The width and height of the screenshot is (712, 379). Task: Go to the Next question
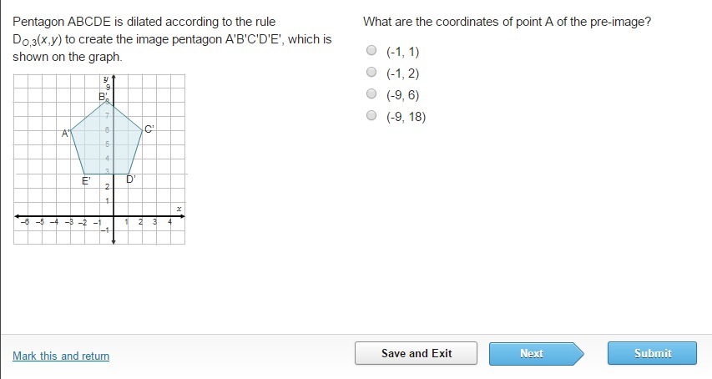[x=531, y=353]
